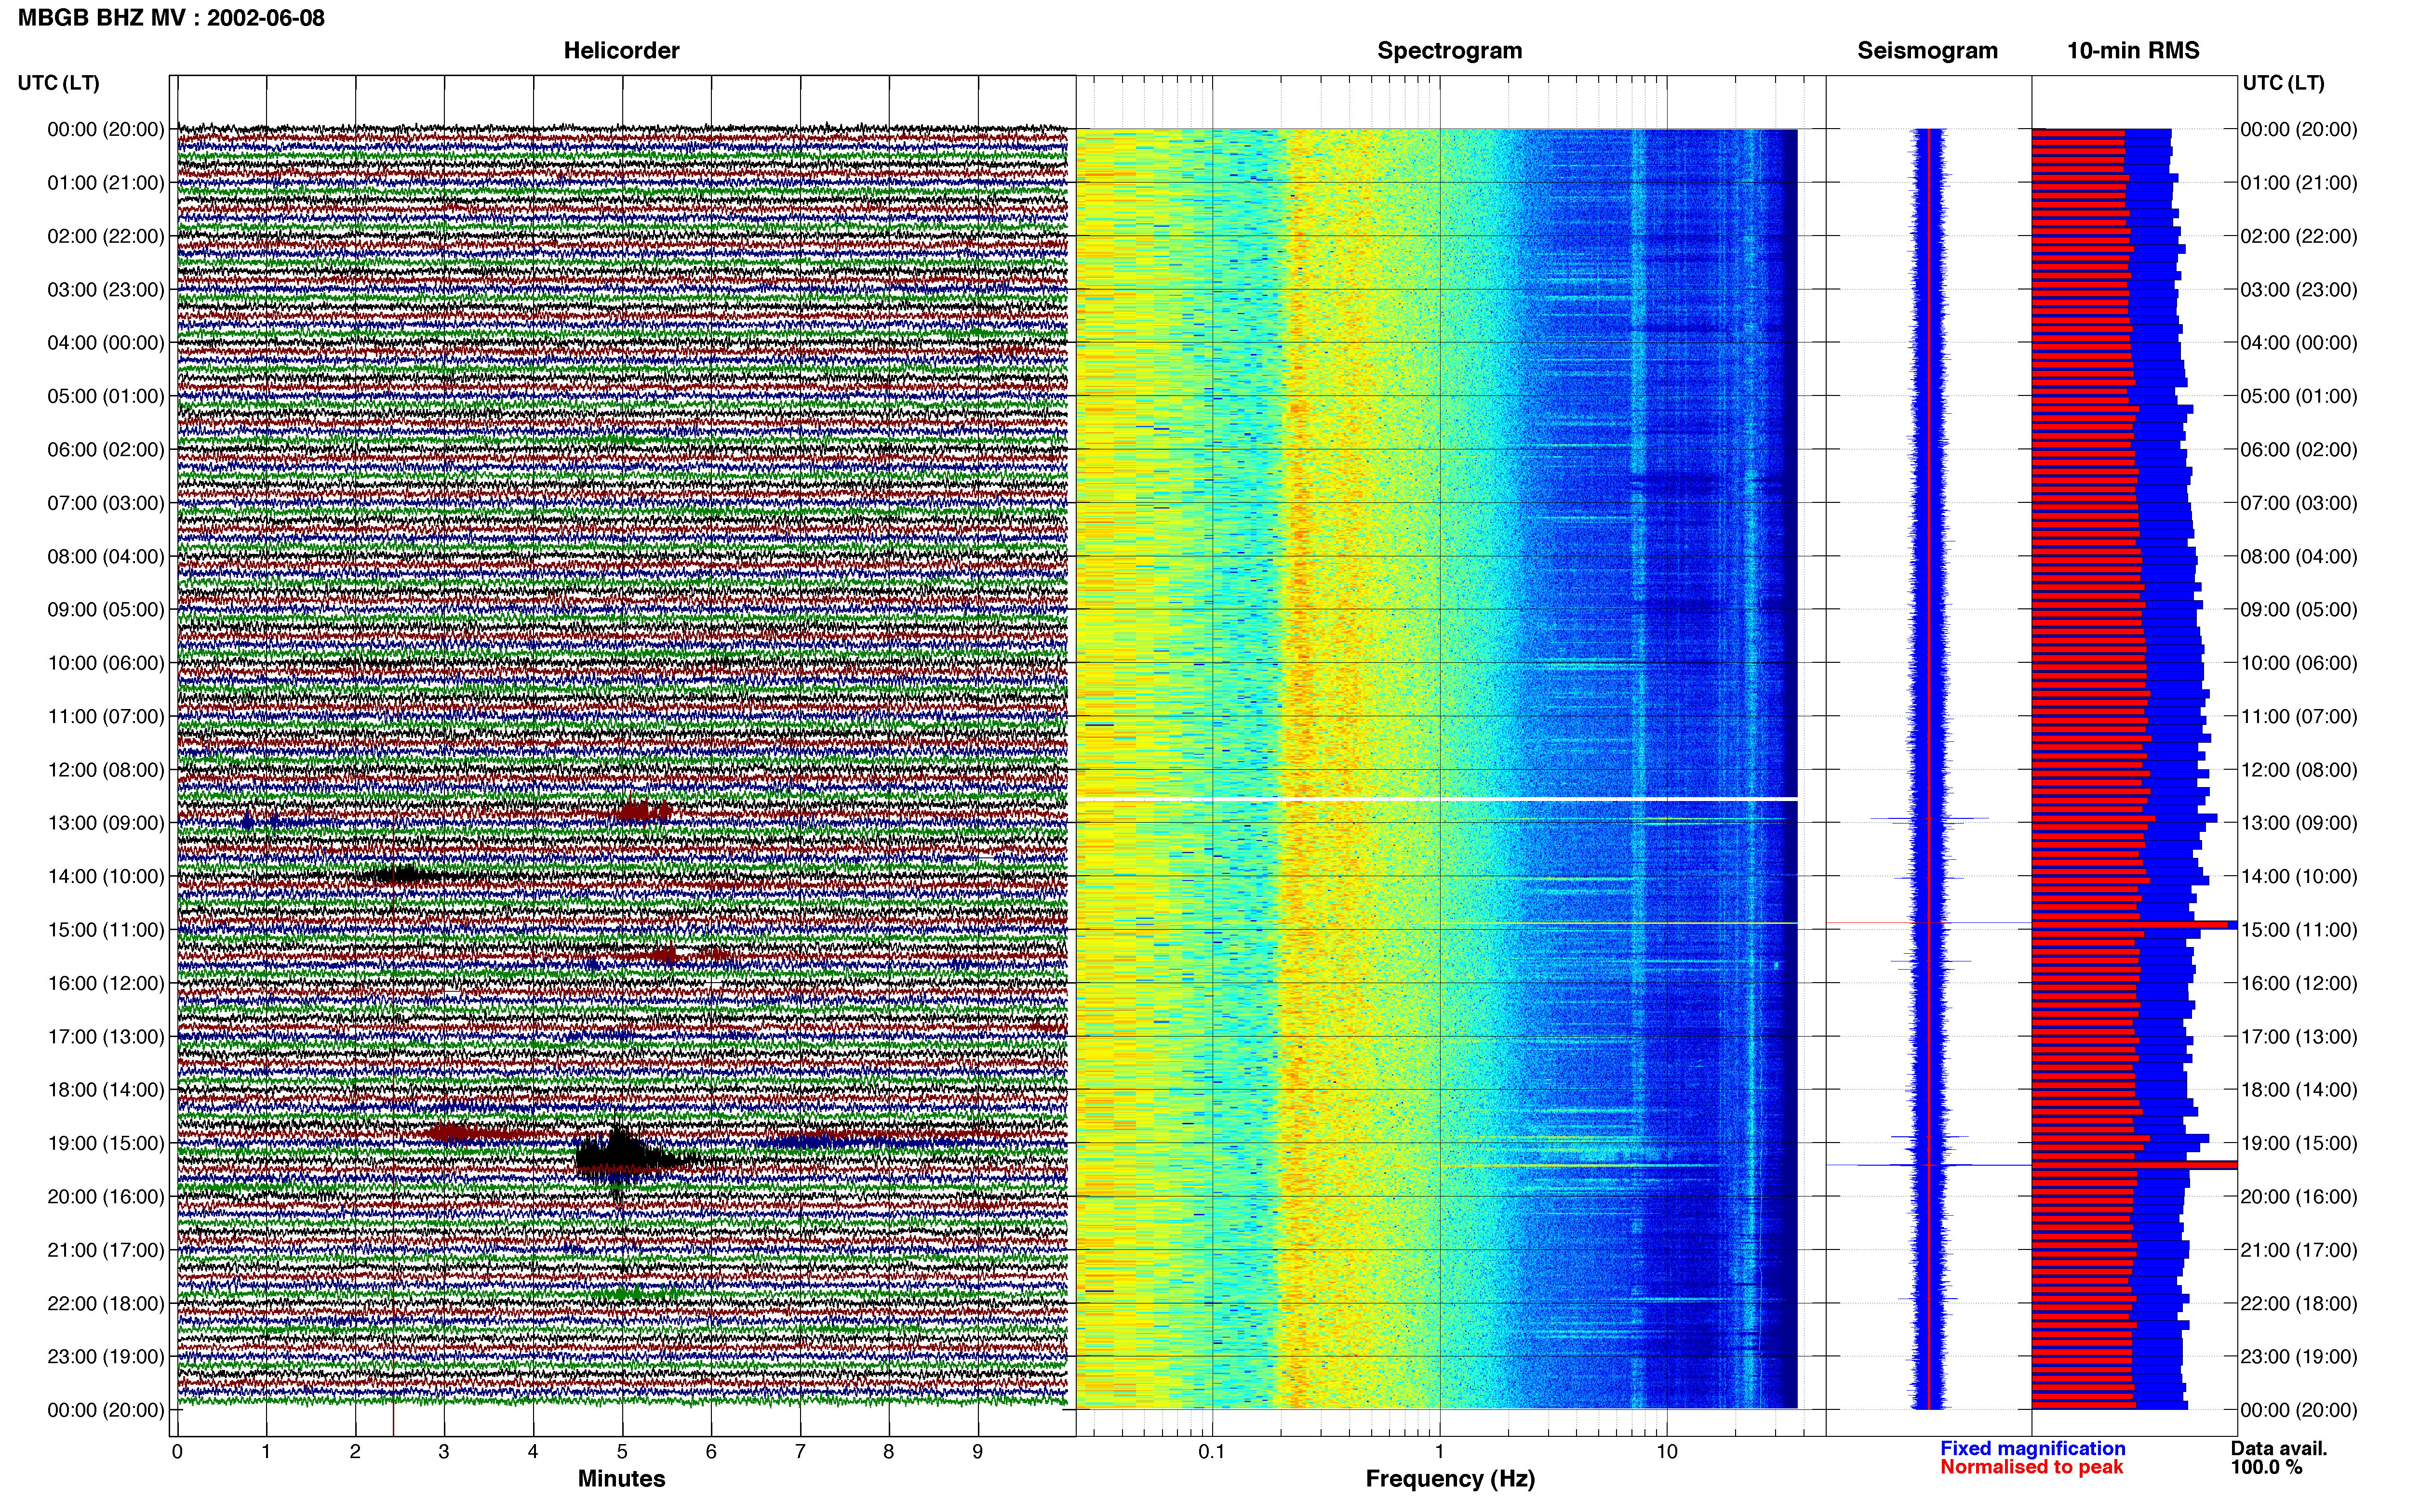Select 03:00 (23:00) on the Helicorder time axis
The height and width of the screenshot is (1512, 2419).
coord(106,290)
